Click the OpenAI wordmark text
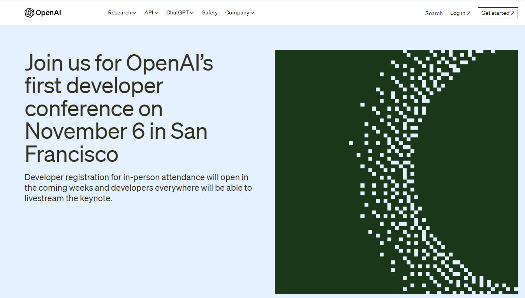Viewport: 525px width, 298px height. [x=48, y=13]
